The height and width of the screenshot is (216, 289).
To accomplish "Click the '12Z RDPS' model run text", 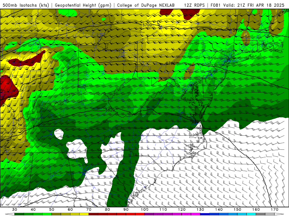I will point(194,5).
